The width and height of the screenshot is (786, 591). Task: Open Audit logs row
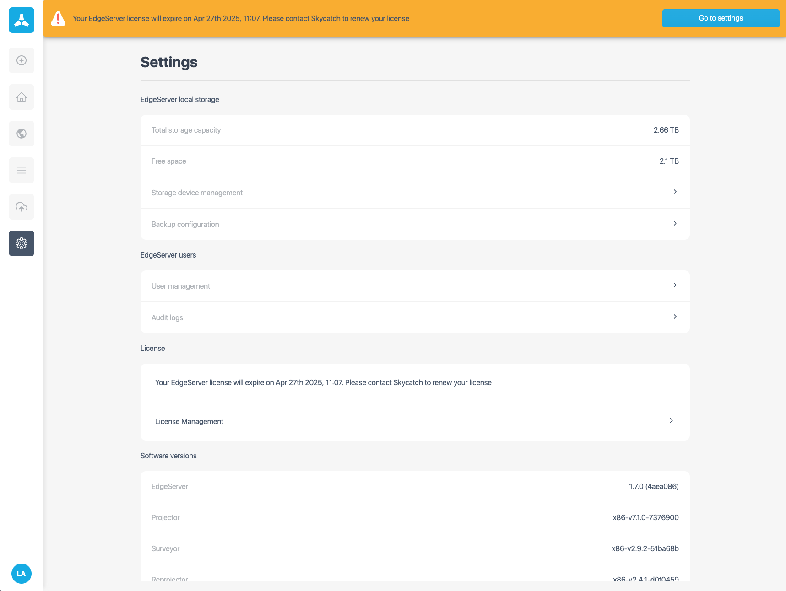pyautogui.click(x=415, y=317)
